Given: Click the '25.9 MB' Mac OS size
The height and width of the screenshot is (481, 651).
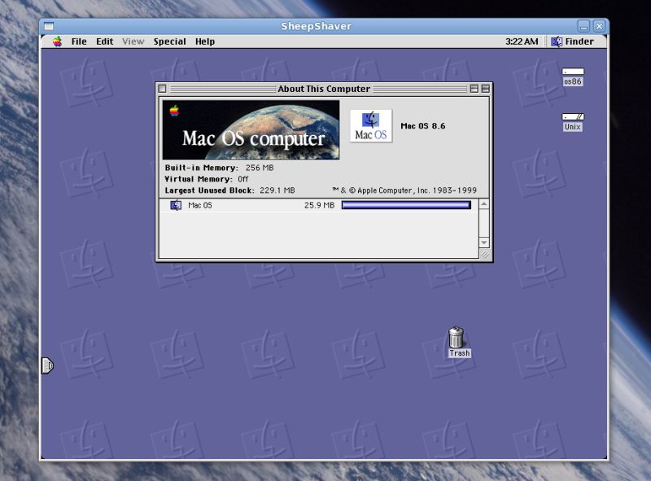Looking at the screenshot, I should point(319,205).
